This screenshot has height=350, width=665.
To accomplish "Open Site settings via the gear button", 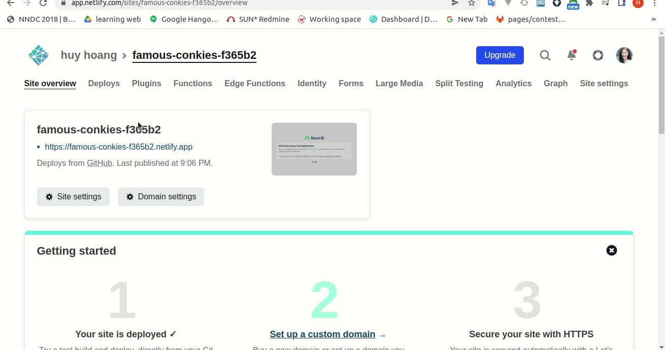I will [73, 196].
